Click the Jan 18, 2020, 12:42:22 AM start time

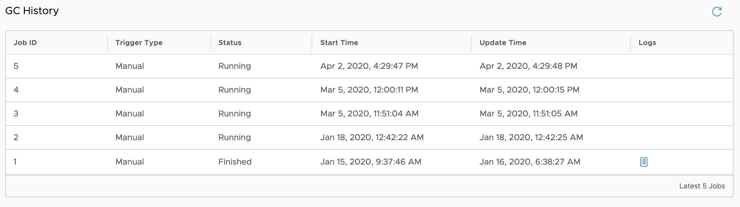[x=372, y=137]
